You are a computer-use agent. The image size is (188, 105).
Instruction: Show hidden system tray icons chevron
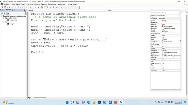[156, 102]
